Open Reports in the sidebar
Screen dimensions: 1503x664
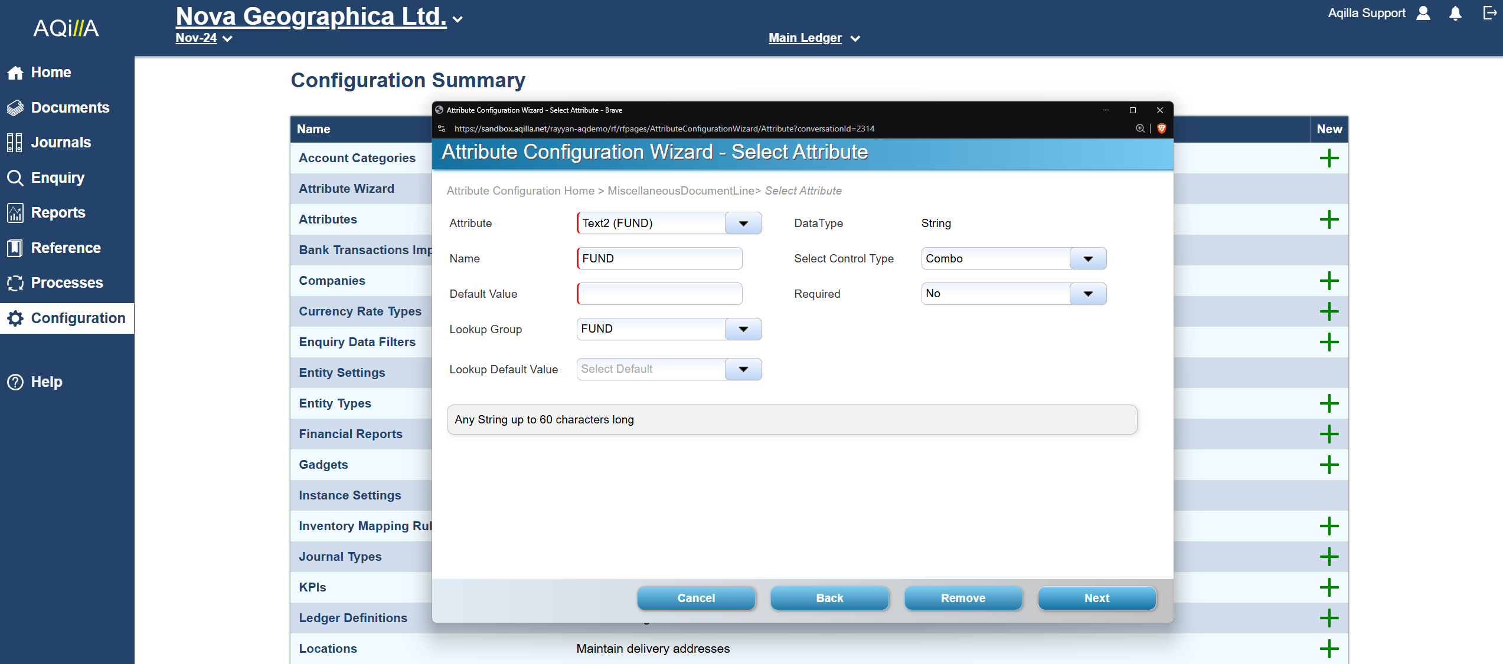58,213
